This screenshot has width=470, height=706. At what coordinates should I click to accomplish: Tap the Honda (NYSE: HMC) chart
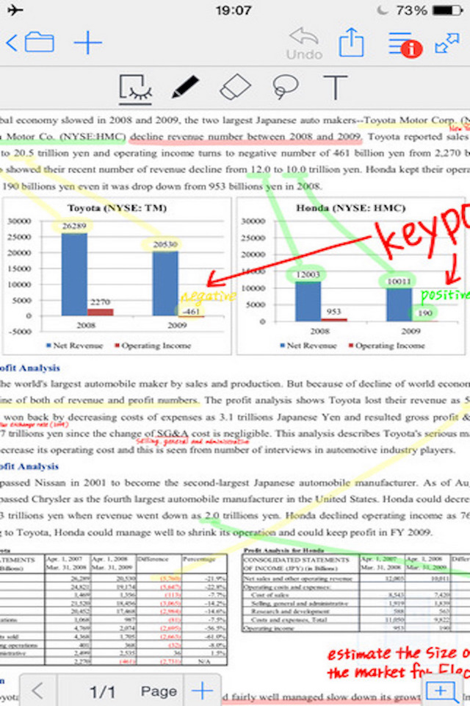[351, 276]
